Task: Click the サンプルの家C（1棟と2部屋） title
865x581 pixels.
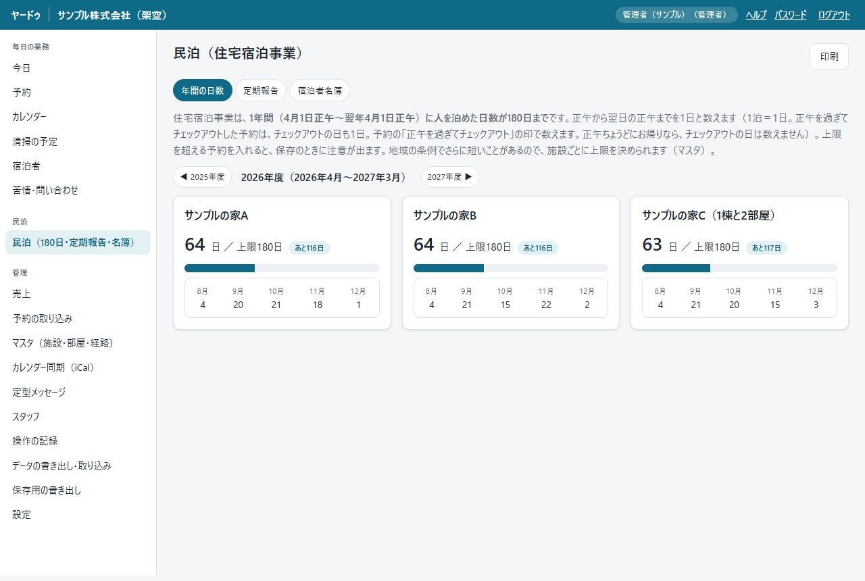Action: [709, 216]
